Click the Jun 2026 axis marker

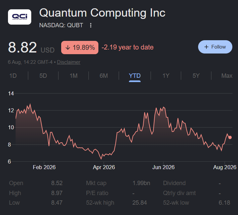pos(163,167)
